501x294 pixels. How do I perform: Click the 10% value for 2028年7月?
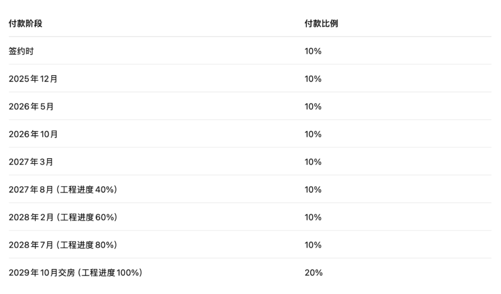313,245
